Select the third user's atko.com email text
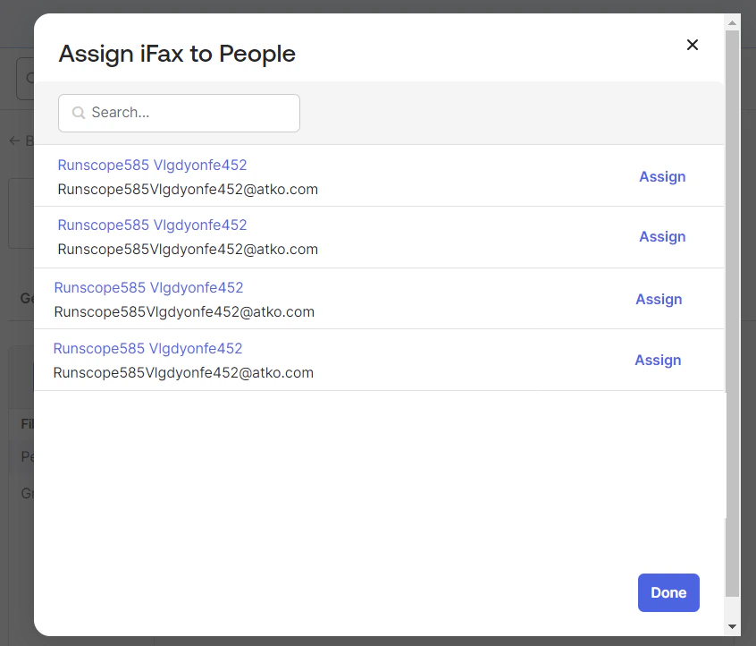Viewport: 756px width, 646px height. point(184,312)
